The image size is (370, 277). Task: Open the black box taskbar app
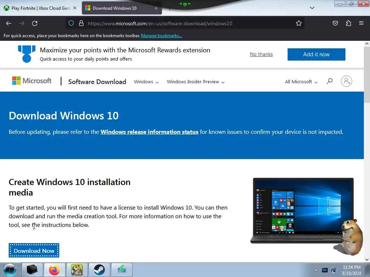click(x=32, y=270)
